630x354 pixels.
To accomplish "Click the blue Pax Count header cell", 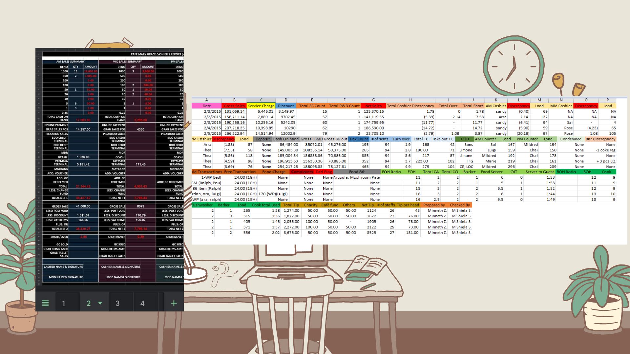I will point(359,139).
